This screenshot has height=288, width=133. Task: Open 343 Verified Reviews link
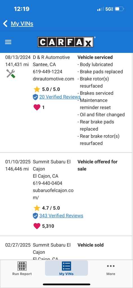(61, 215)
